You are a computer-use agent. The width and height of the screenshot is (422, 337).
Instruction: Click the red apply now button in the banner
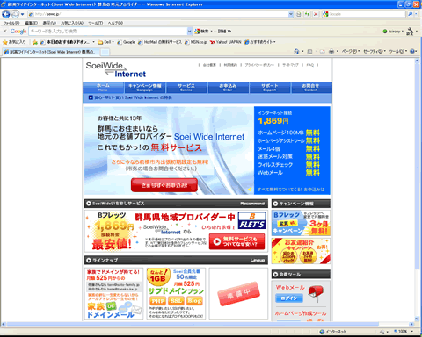click(164, 185)
